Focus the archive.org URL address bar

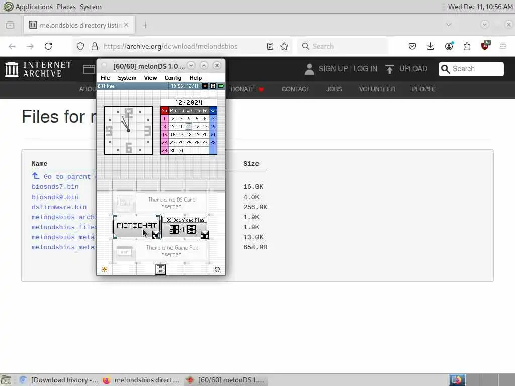point(170,46)
